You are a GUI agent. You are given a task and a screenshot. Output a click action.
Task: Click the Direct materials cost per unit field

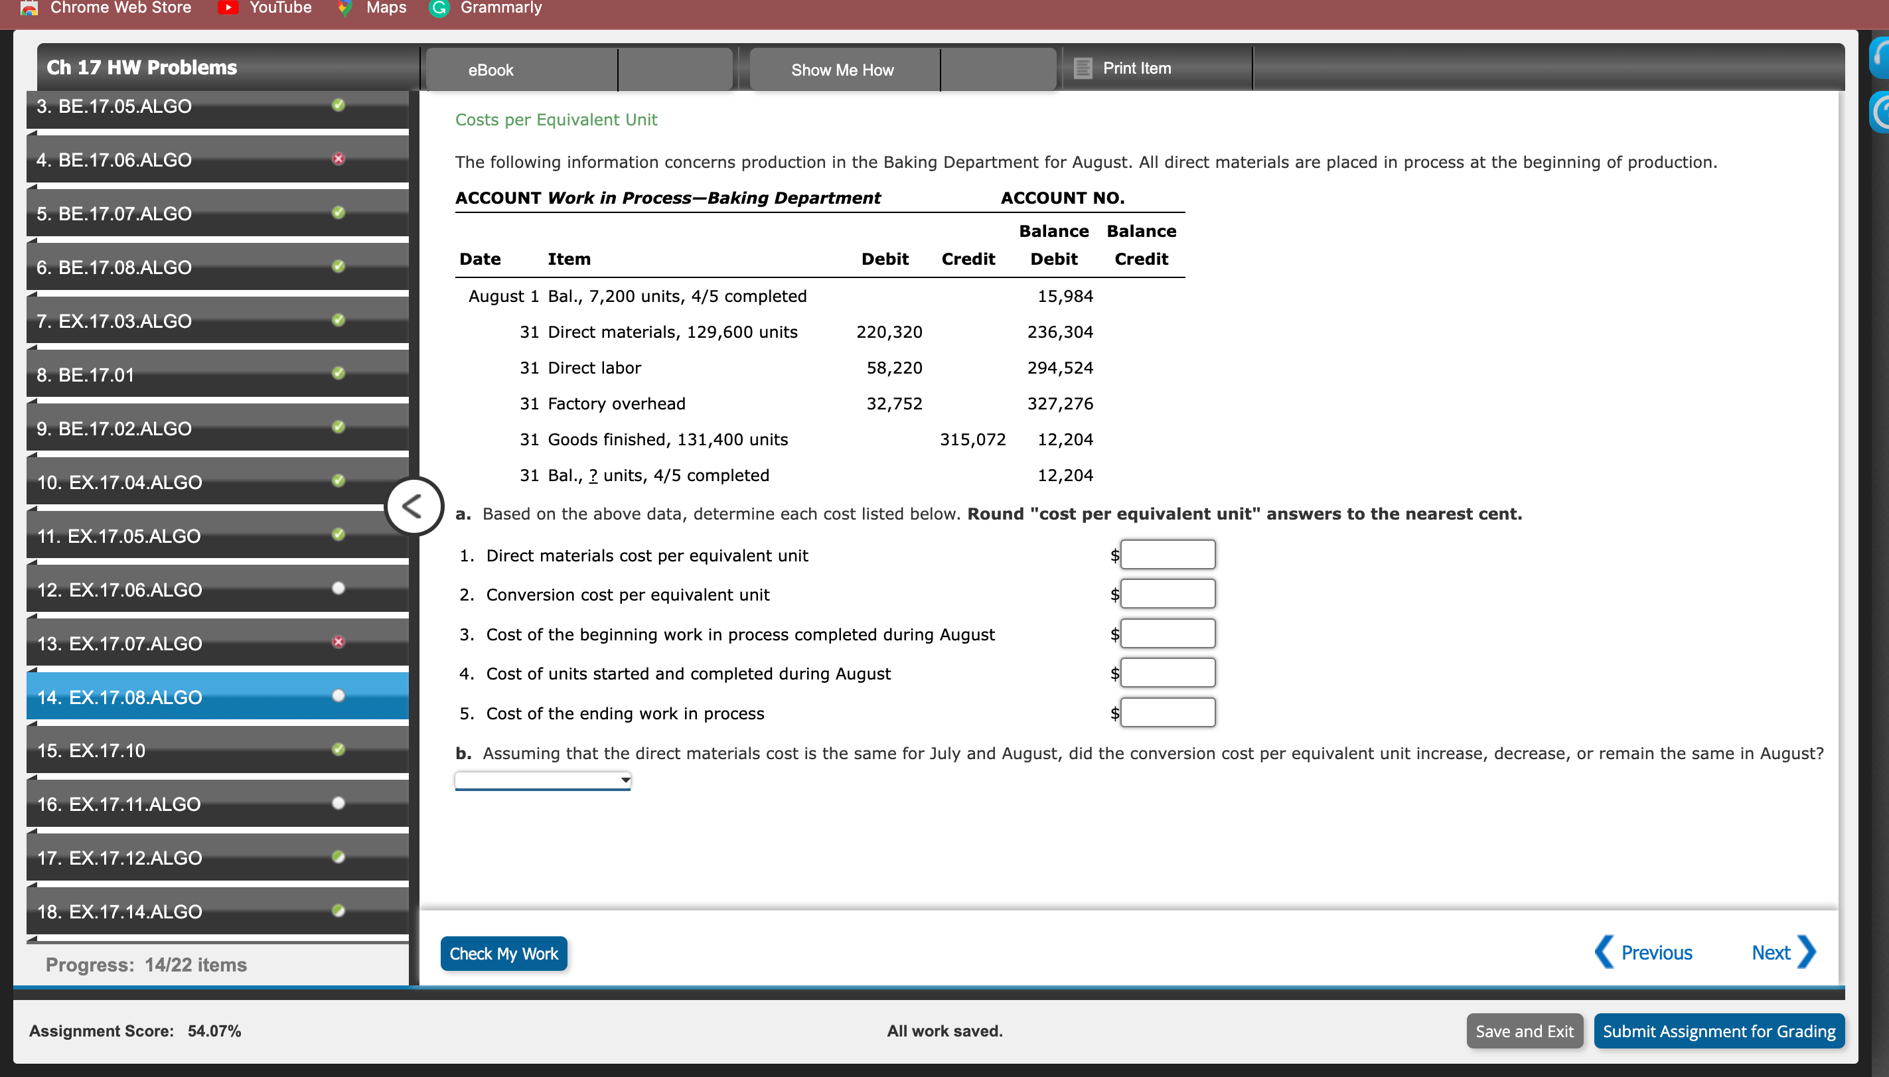(1167, 555)
